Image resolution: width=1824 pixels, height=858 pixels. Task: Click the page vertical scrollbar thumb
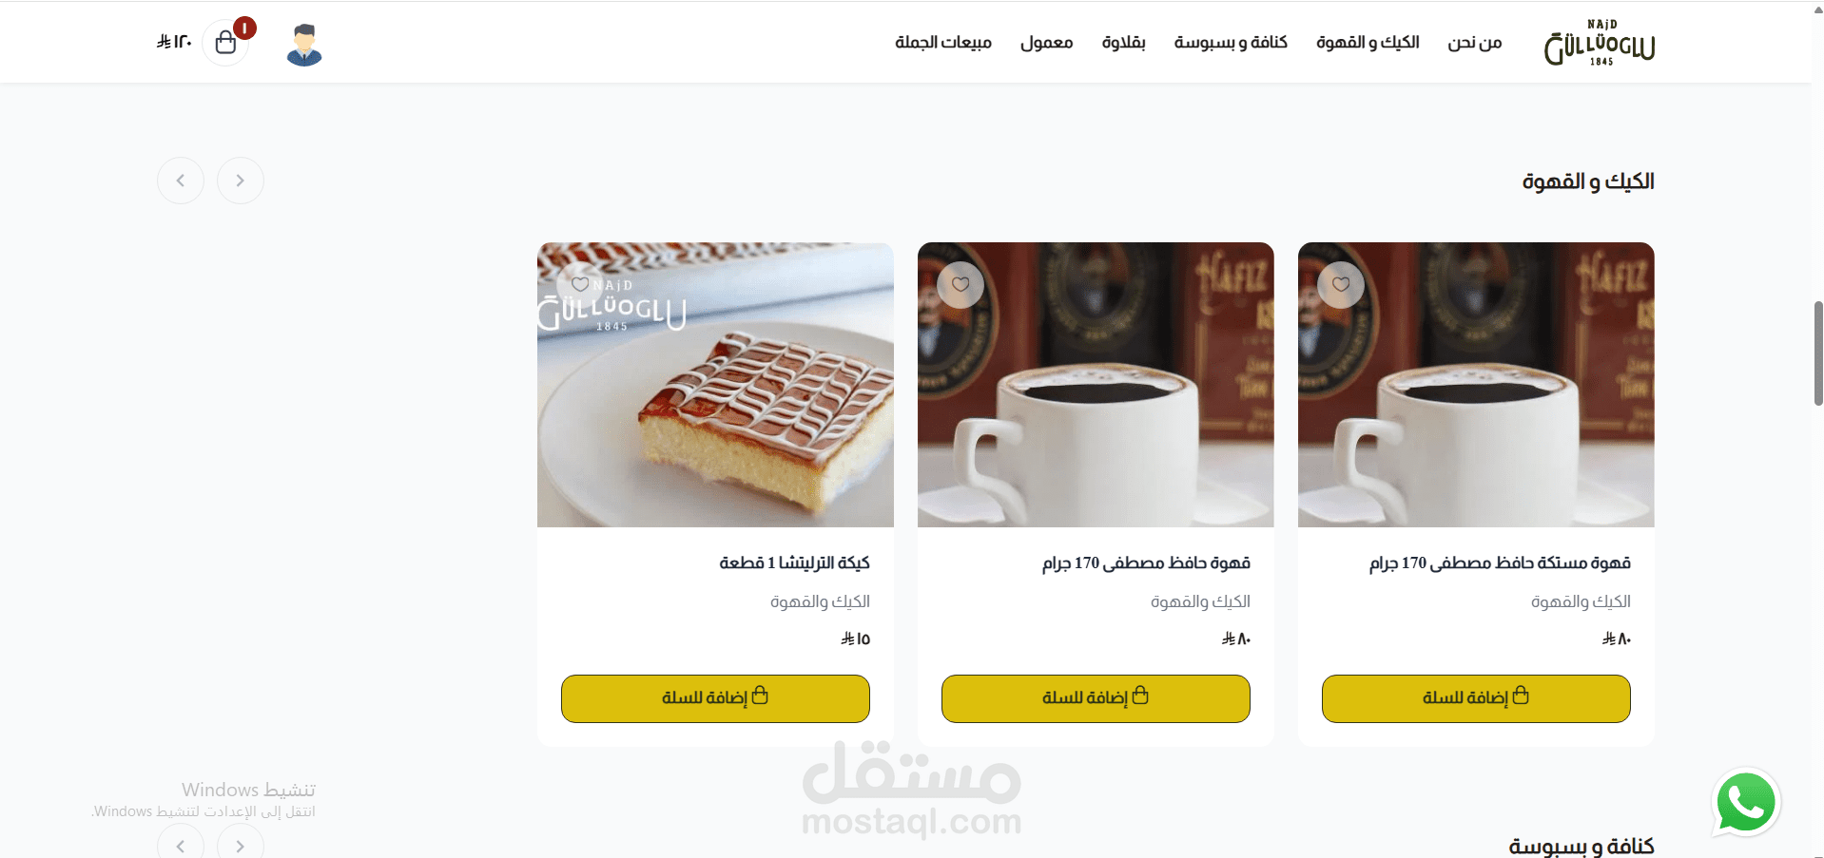click(x=1817, y=353)
